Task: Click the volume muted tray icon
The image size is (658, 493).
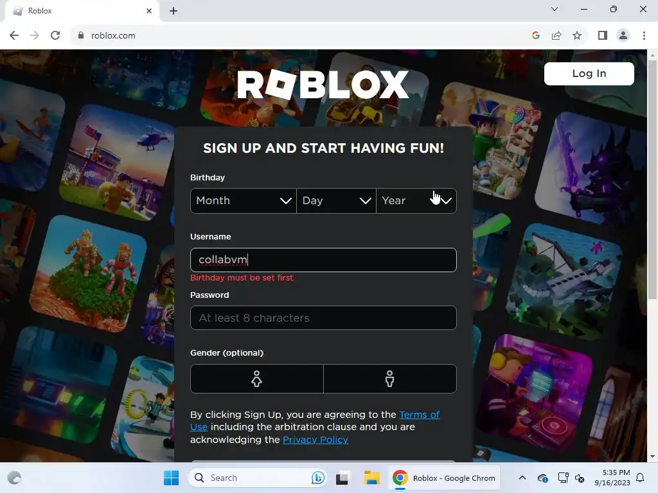Action: tap(580, 478)
